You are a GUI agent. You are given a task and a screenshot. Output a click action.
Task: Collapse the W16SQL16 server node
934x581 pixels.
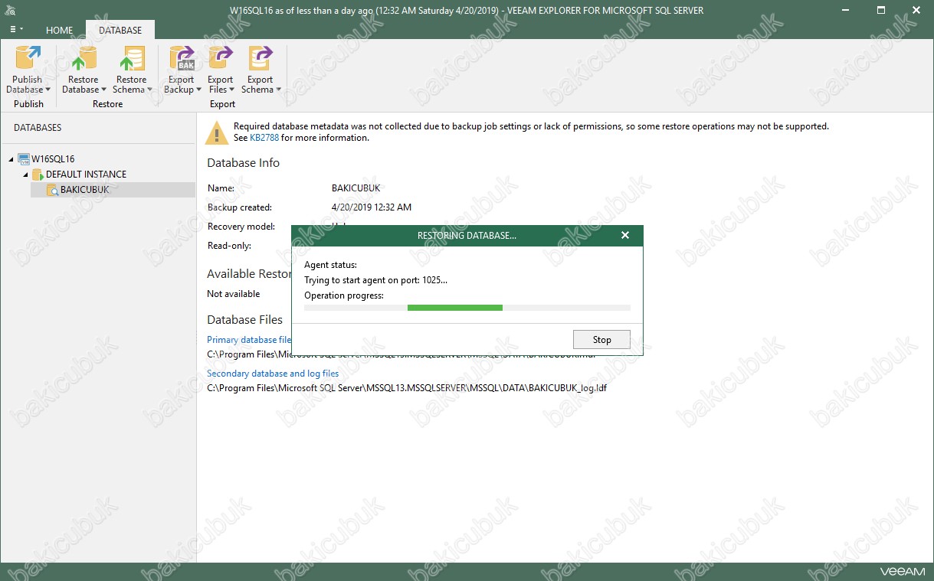[11, 159]
